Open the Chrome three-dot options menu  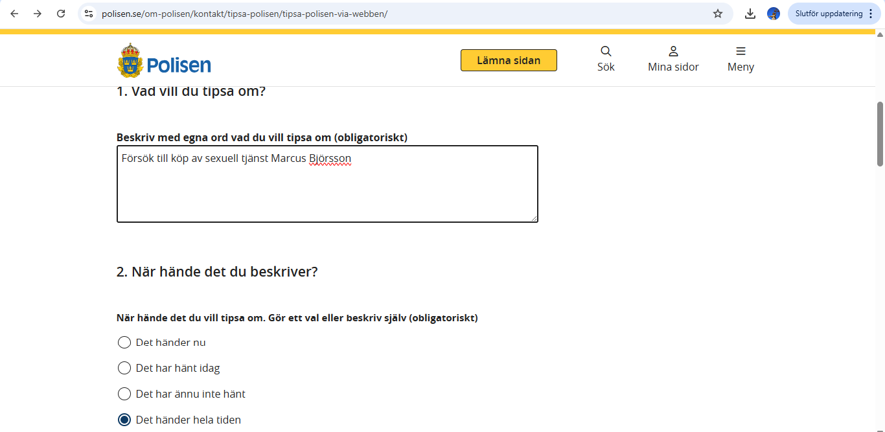[871, 14]
